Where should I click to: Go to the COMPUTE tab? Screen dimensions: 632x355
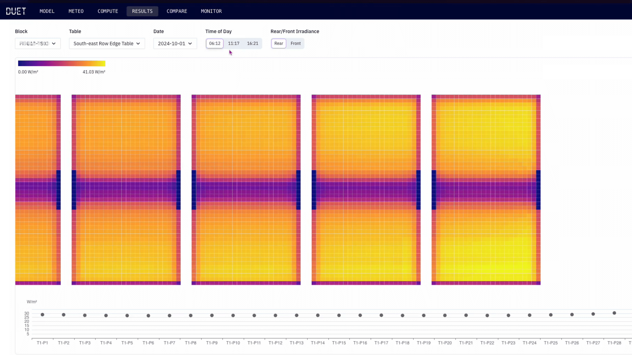(108, 11)
